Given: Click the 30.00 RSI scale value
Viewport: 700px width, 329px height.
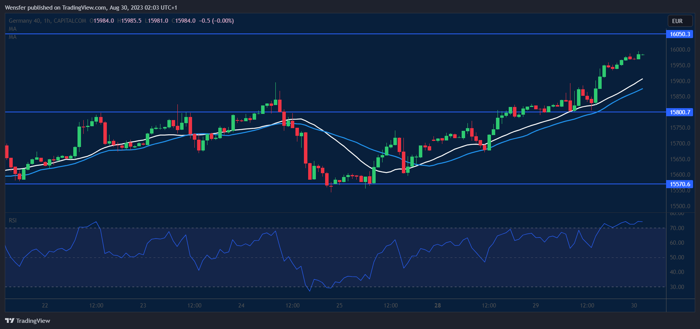Looking at the screenshot, I should [x=677, y=287].
